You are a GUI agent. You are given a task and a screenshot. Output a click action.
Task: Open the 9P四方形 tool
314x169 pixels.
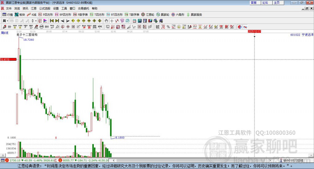(63, 15)
